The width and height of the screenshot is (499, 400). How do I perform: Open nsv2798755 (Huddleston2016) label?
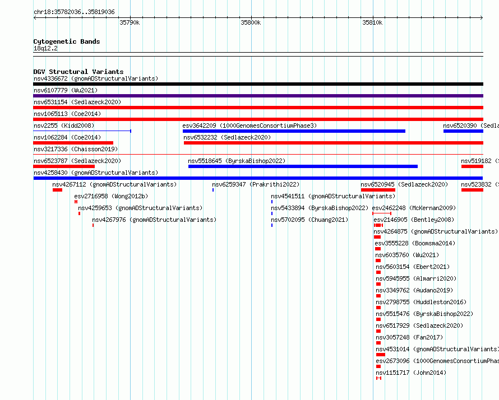pyautogui.click(x=421, y=302)
